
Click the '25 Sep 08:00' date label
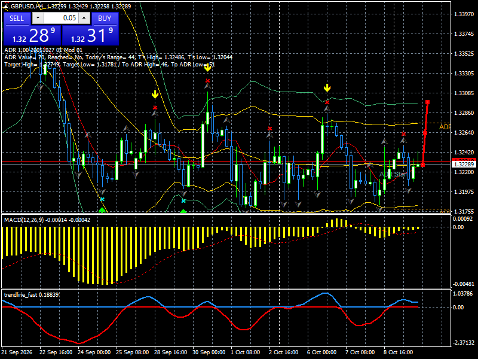click(x=132, y=352)
